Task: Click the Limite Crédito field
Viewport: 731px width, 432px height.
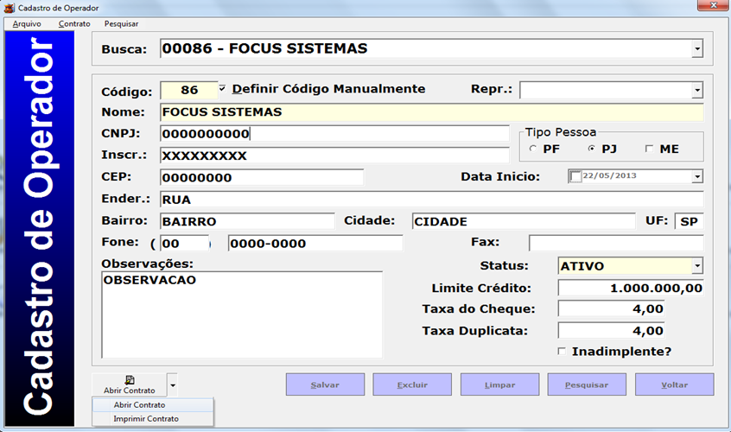Action: (x=631, y=288)
